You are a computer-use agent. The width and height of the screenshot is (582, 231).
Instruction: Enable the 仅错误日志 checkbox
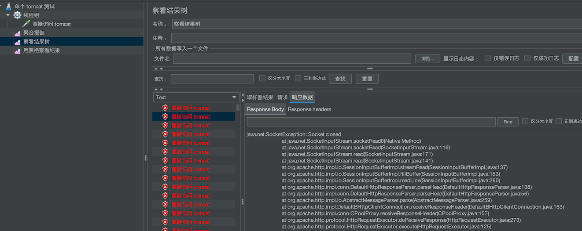pyautogui.click(x=488, y=58)
